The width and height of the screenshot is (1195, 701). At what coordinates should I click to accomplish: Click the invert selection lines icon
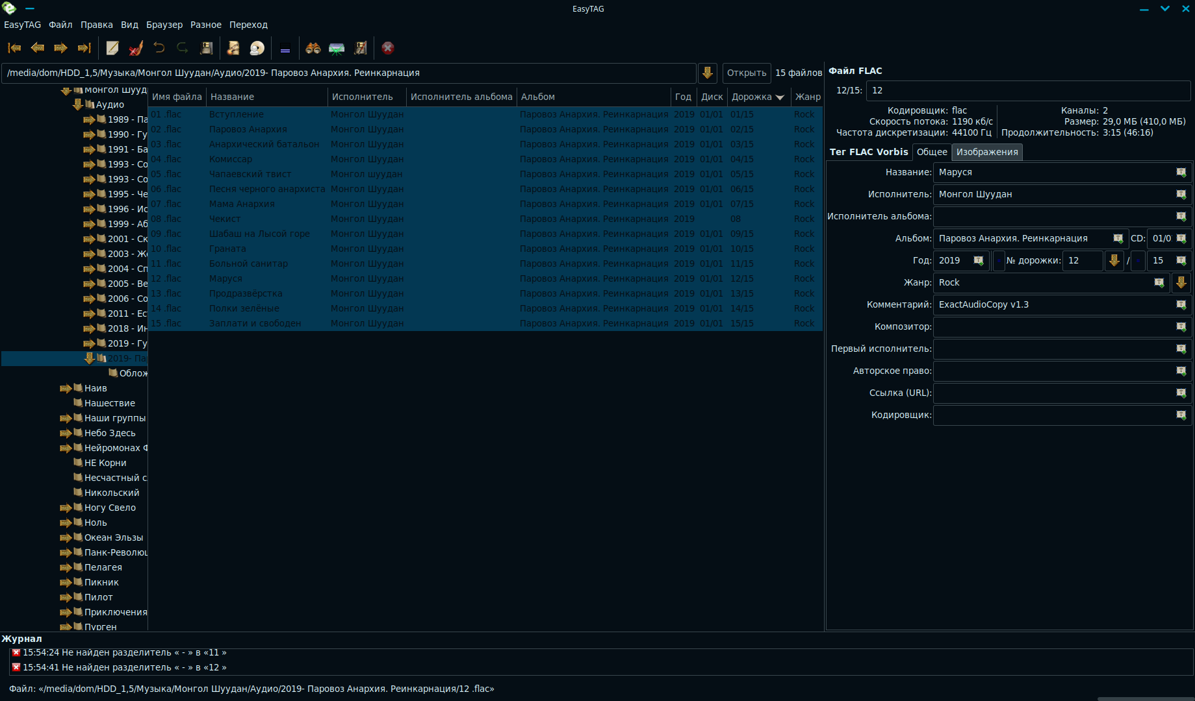coord(285,48)
